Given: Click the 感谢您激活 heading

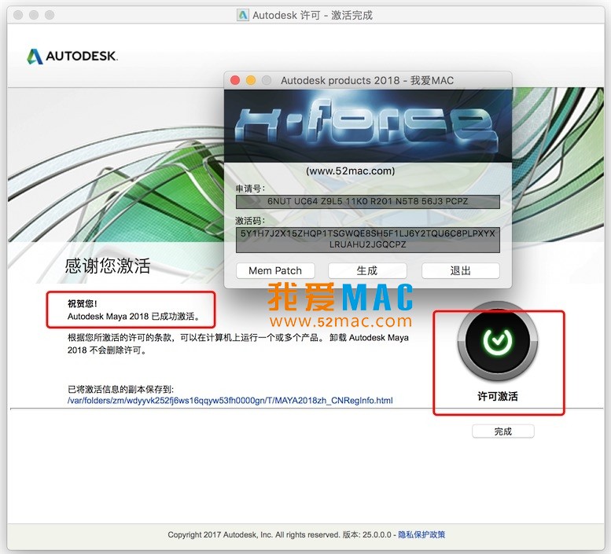Looking at the screenshot, I should coord(108,266).
